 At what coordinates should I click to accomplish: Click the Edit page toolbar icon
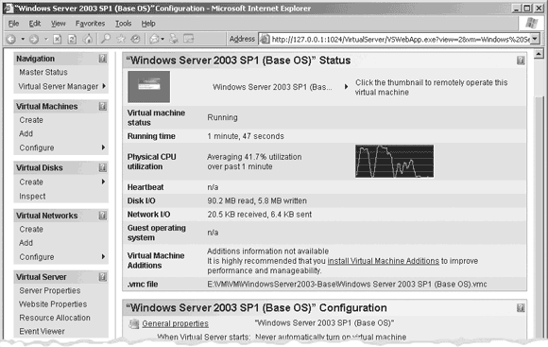click(189, 39)
